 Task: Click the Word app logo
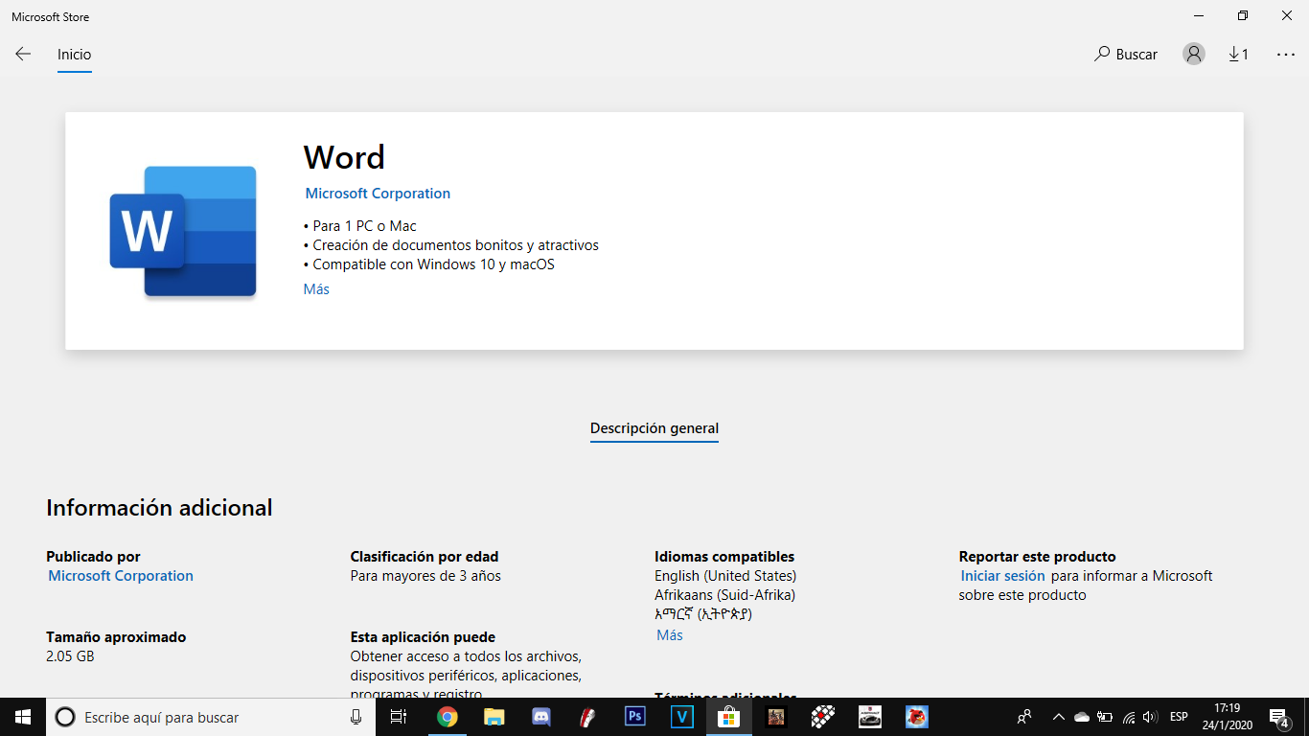183,231
